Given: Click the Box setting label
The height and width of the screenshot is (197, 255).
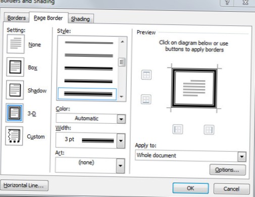Looking at the screenshot, I should pyautogui.click(x=32, y=68).
